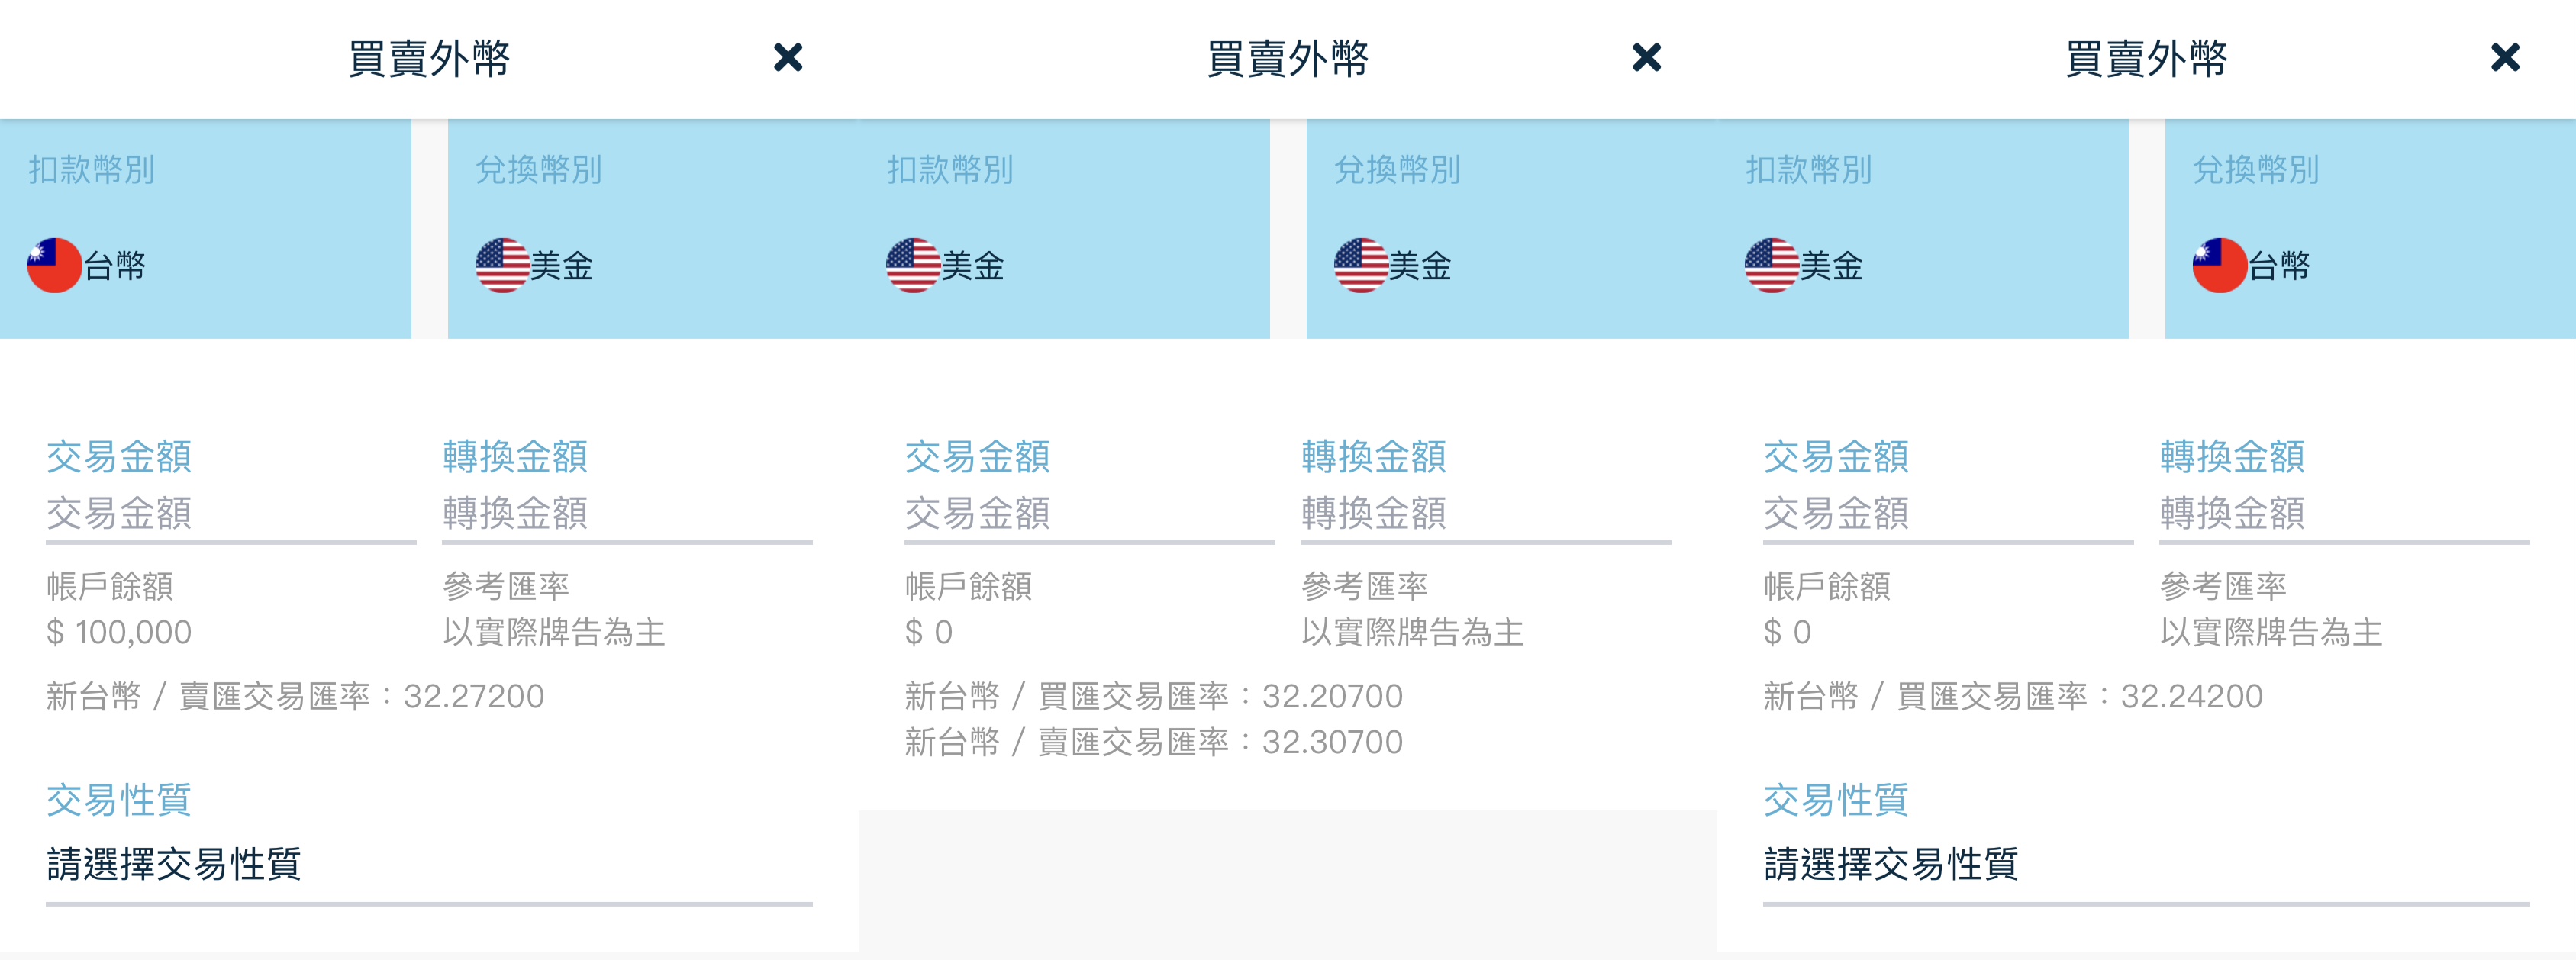Image resolution: width=2576 pixels, height=960 pixels.
Task: Focus the 交易金額 field in the right panel
Action: (1948, 514)
